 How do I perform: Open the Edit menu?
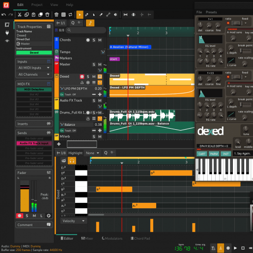click(x=20, y=5)
